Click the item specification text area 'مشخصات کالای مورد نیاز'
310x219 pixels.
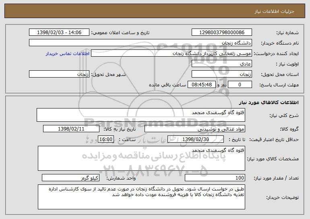pos(141,158)
